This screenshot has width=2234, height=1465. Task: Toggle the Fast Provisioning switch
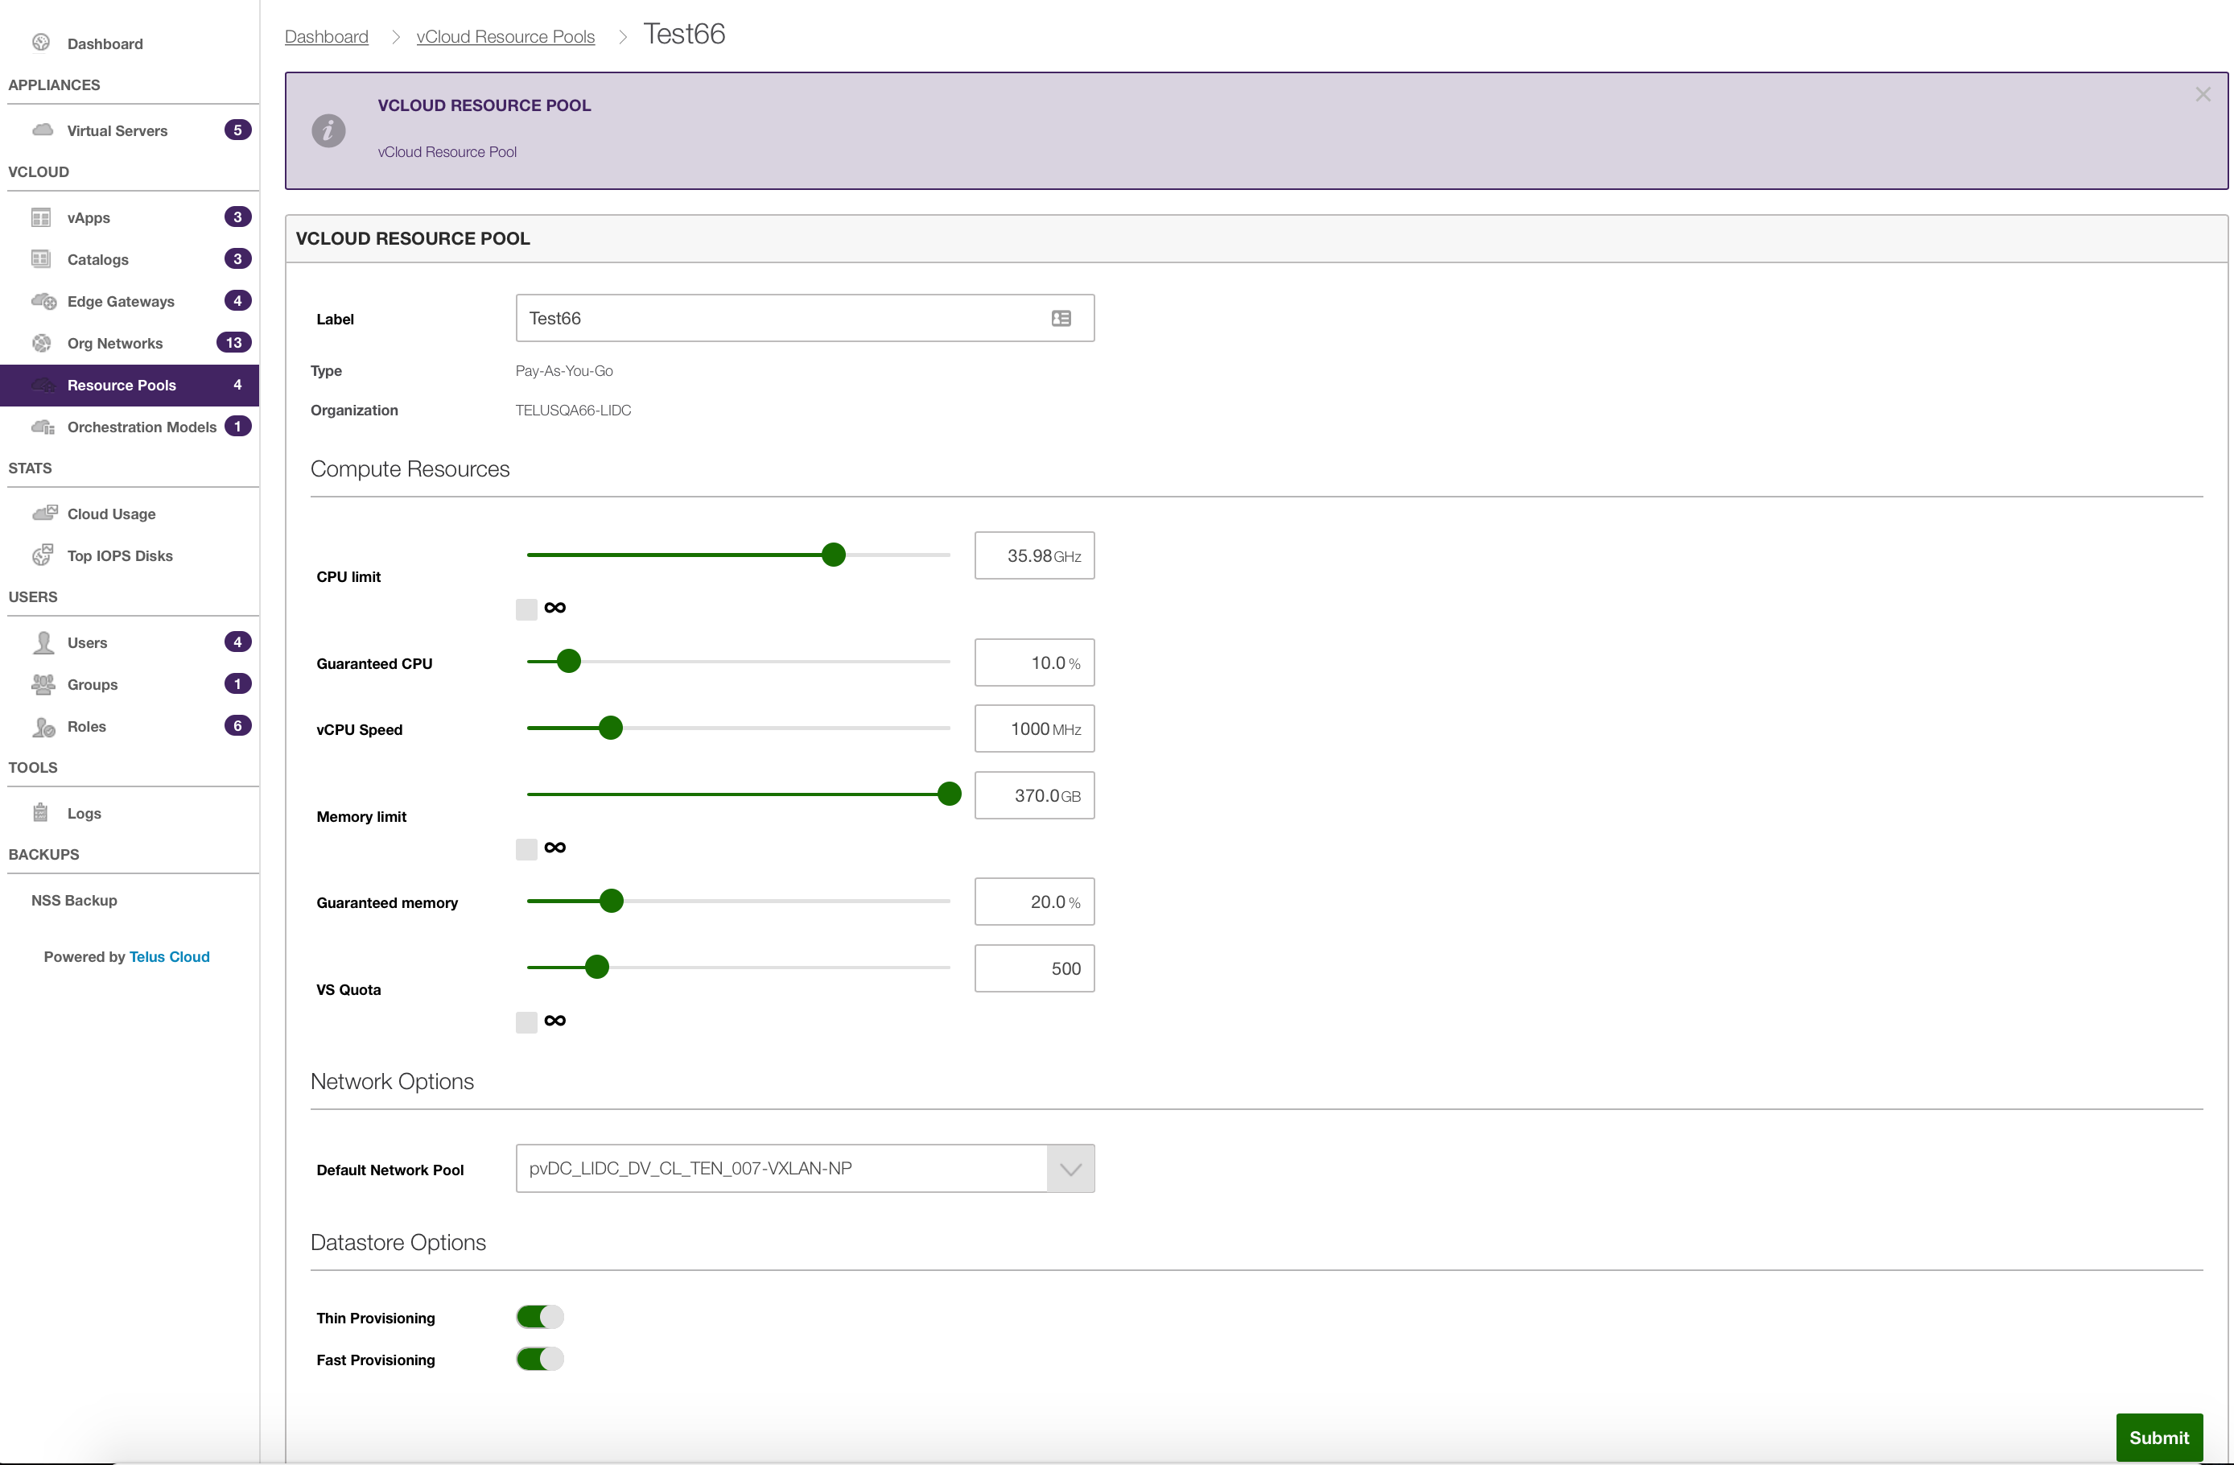tap(540, 1359)
